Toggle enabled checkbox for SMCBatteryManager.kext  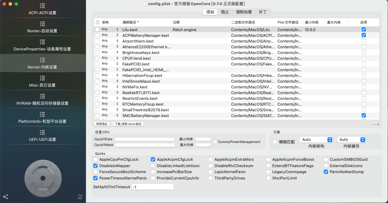point(364,116)
